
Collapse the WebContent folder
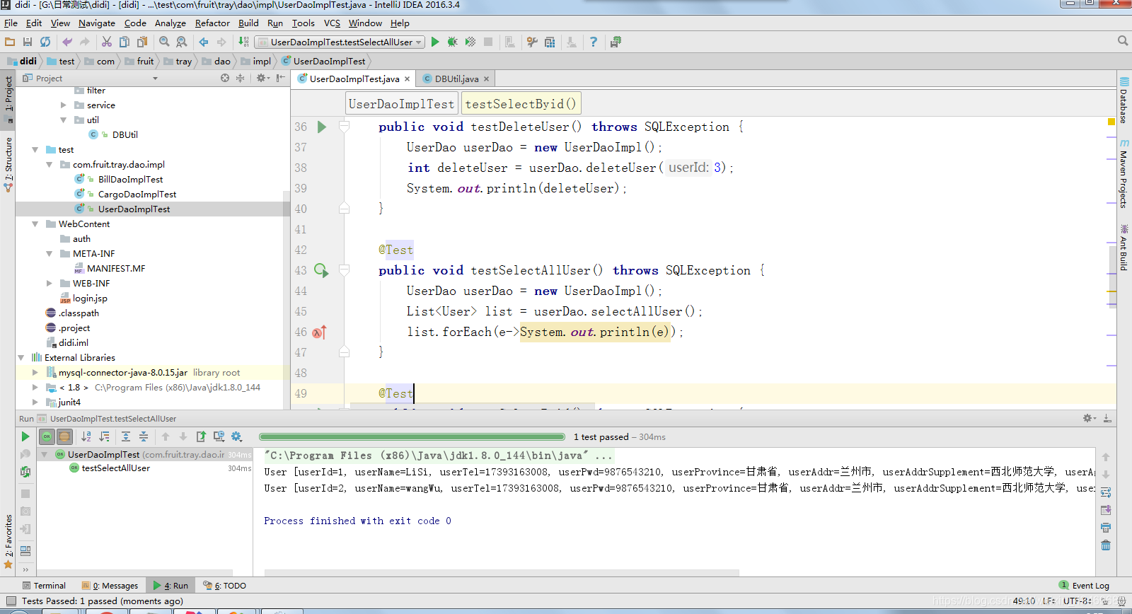coord(35,224)
